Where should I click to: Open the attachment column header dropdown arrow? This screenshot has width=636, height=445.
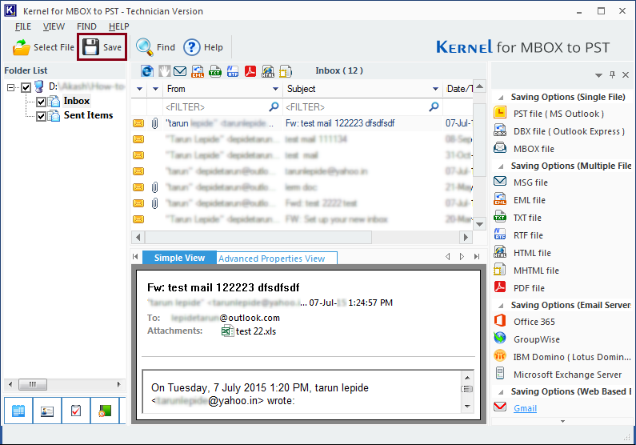pyautogui.click(x=155, y=89)
